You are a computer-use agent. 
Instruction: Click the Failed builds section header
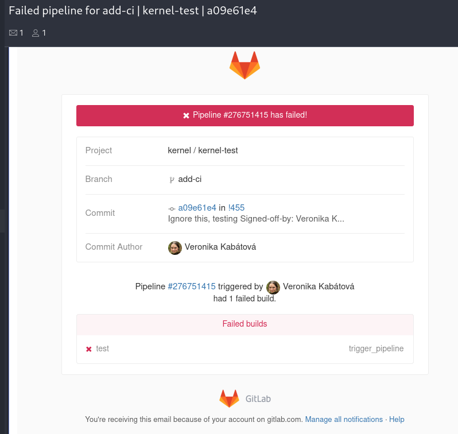244,324
